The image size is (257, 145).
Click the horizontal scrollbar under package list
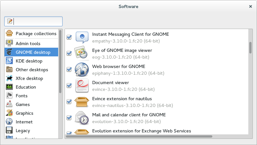click(x=139, y=136)
